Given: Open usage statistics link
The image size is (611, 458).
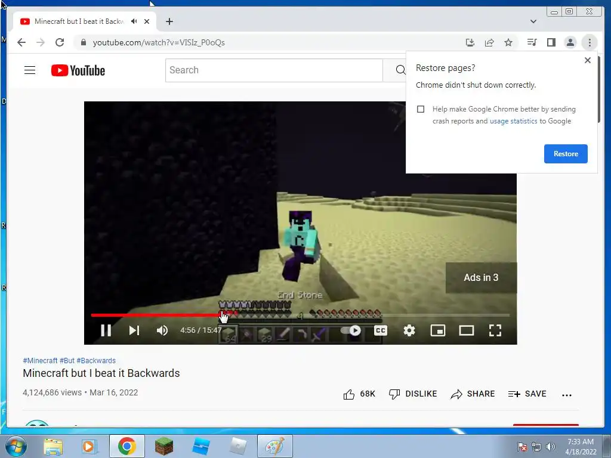Looking at the screenshot, I should pos(513,121).
